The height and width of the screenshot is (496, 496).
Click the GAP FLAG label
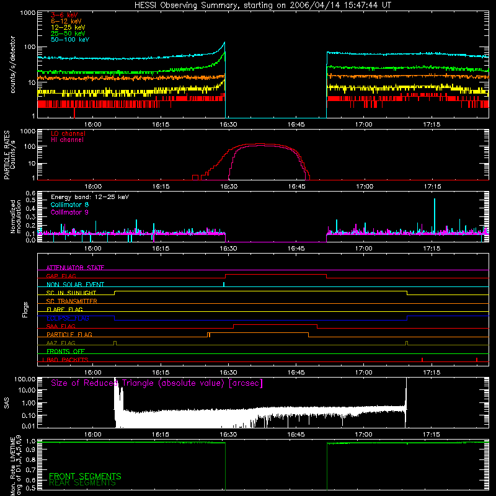(x=61, y=276)
